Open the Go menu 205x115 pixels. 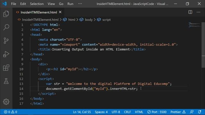tap(61, 4)
